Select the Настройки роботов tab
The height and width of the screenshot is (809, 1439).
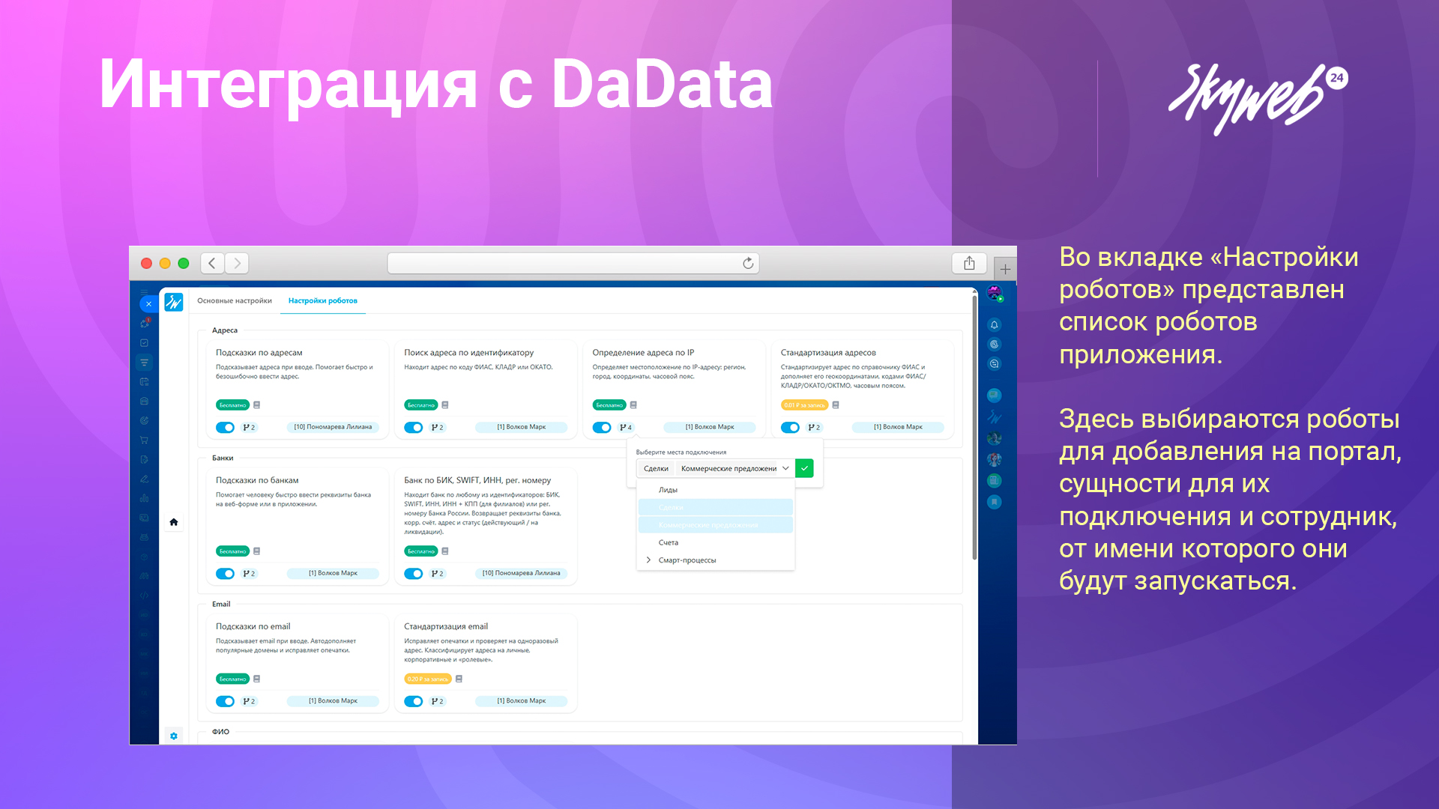coord(322,300)
